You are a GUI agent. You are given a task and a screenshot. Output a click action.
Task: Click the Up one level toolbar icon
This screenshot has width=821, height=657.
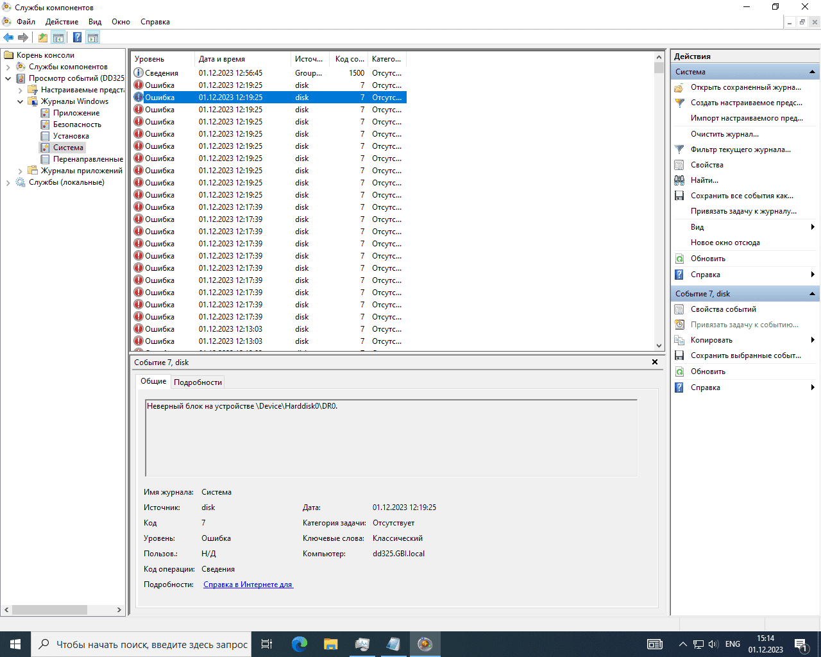coord(42,38)
